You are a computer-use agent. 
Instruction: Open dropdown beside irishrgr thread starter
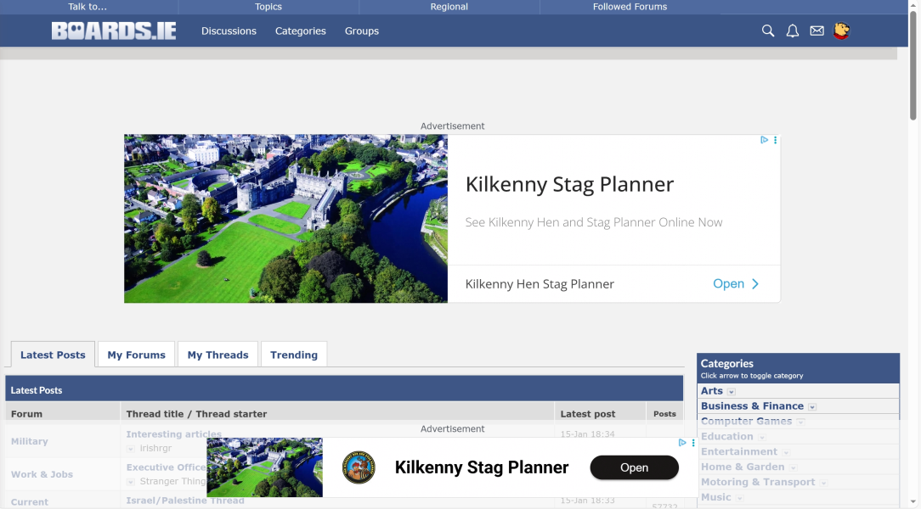(130, 449)
